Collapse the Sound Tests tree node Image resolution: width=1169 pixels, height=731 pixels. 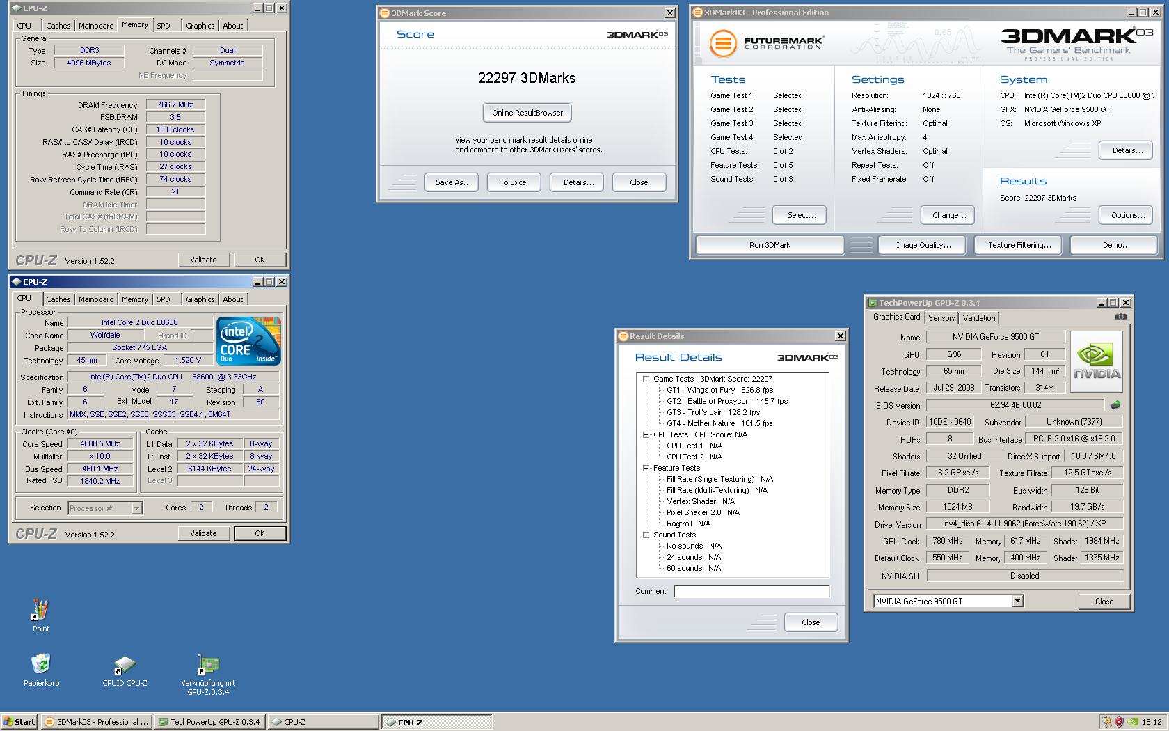pyautogui.click(x=646, y=535)
